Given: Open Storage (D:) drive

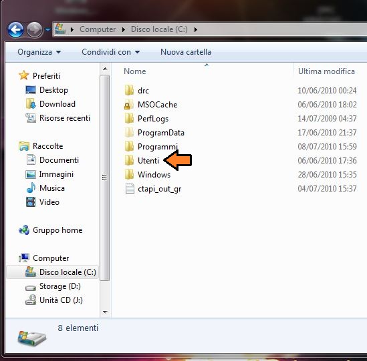Looking at the screenshot, I should click(x=53, y=286).
